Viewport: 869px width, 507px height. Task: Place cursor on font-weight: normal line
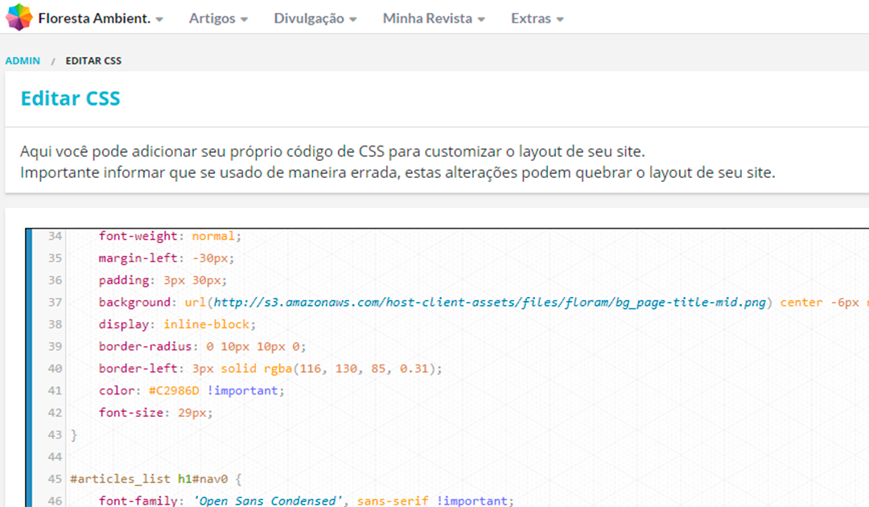pos(170,236)
